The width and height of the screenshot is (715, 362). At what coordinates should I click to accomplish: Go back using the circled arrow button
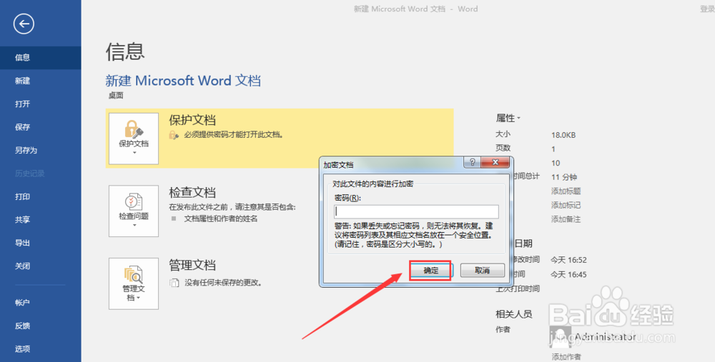[x=24, y=24]
